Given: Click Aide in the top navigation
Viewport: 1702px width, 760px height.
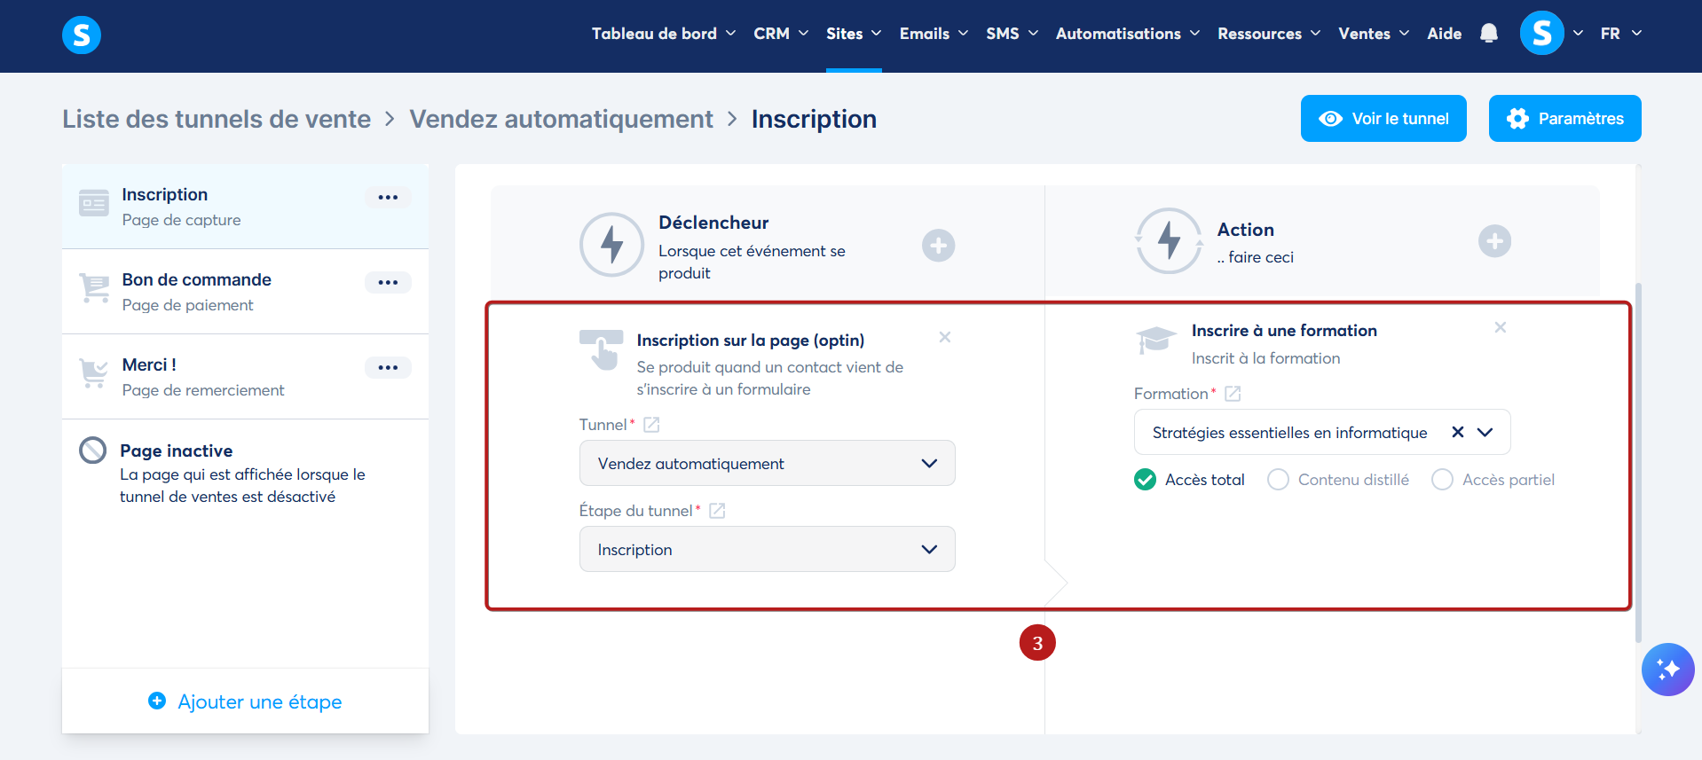Looking at the screenshot, I should tap(1444, 34).
